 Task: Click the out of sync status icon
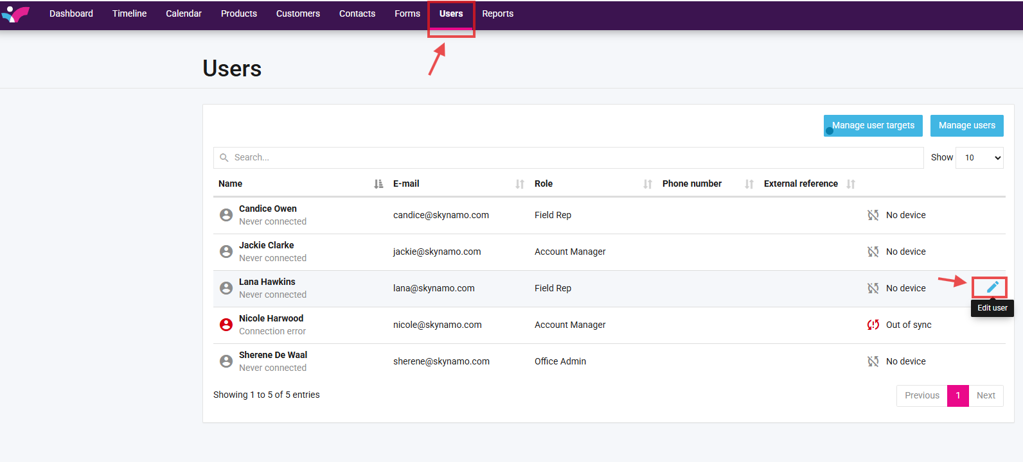point(873,325)
